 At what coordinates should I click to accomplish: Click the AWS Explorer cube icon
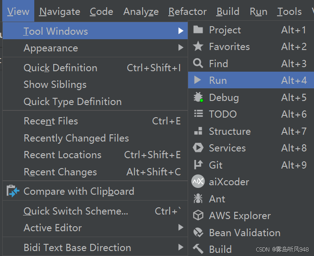click(x=198, y=216)
